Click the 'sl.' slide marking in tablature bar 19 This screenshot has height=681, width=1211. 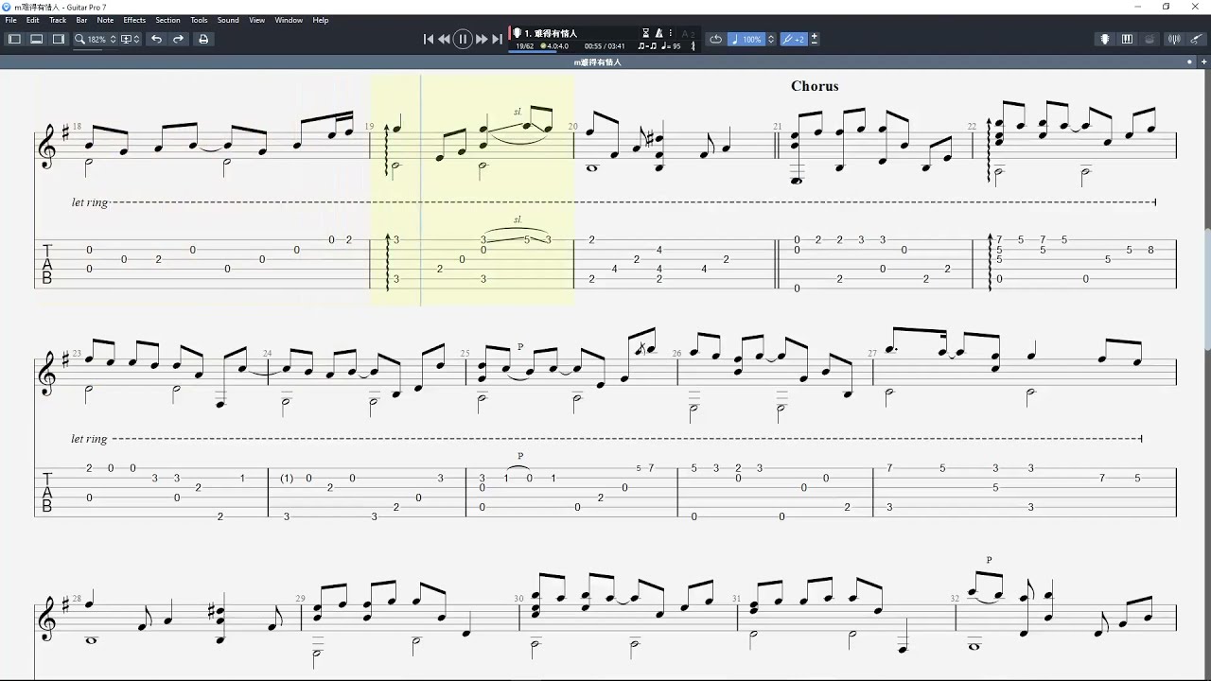[518, 219]
